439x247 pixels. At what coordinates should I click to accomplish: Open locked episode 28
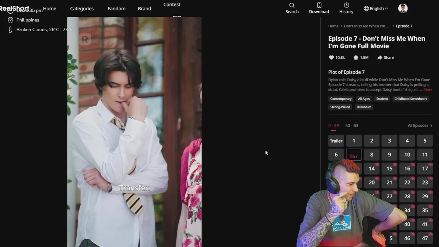(x=407, y=197)
